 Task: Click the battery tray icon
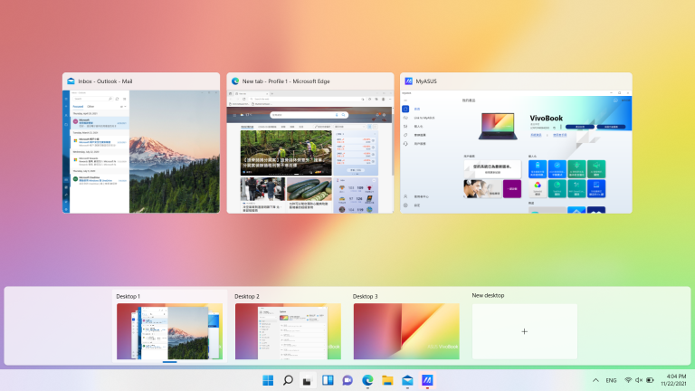pos(650,380)
